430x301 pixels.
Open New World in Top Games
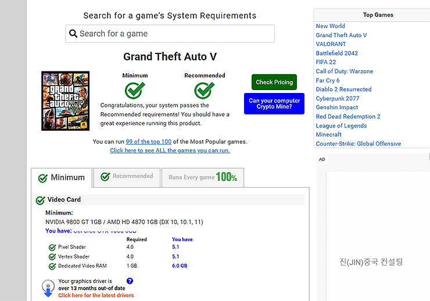(331, 26)
